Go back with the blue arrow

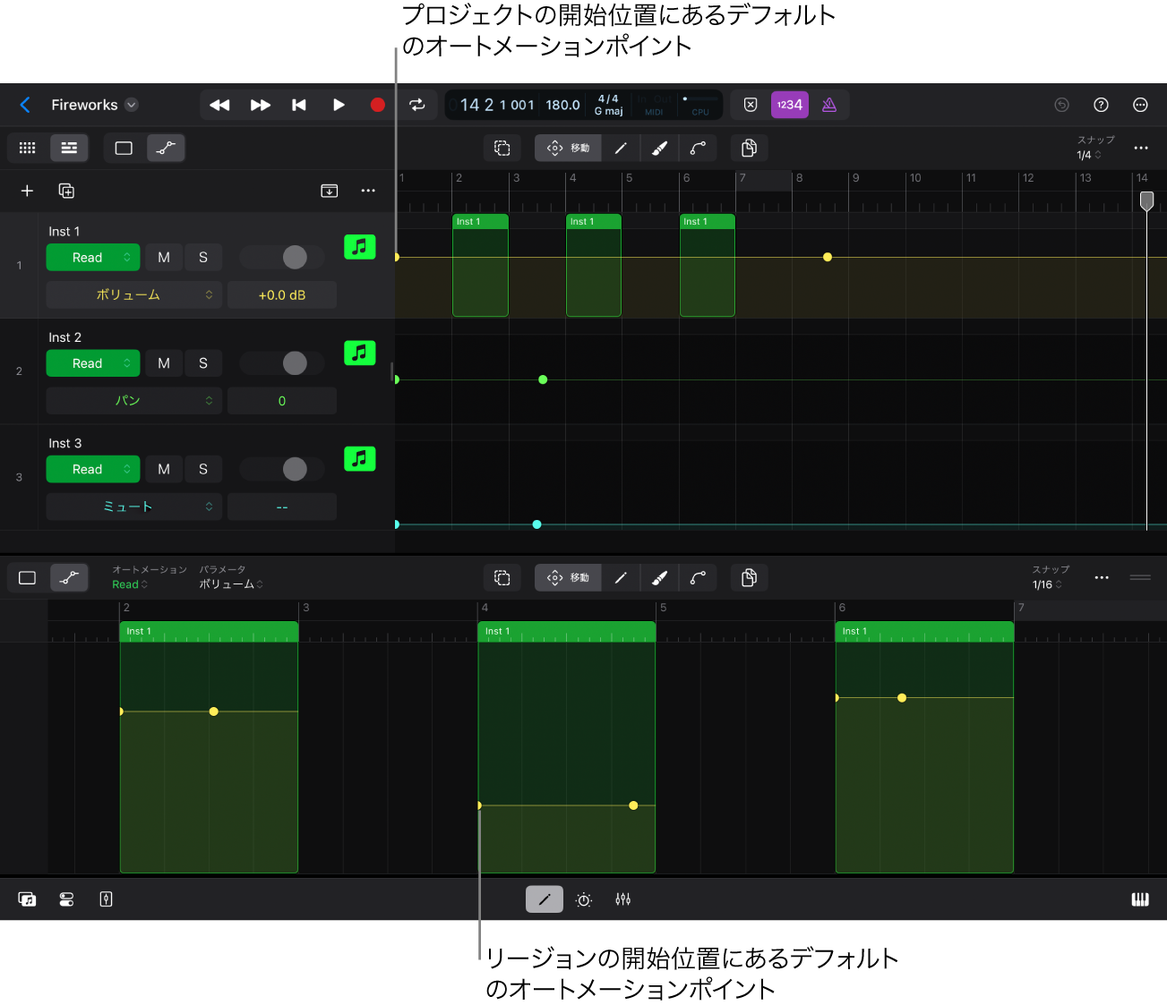(x=25, y=105)
